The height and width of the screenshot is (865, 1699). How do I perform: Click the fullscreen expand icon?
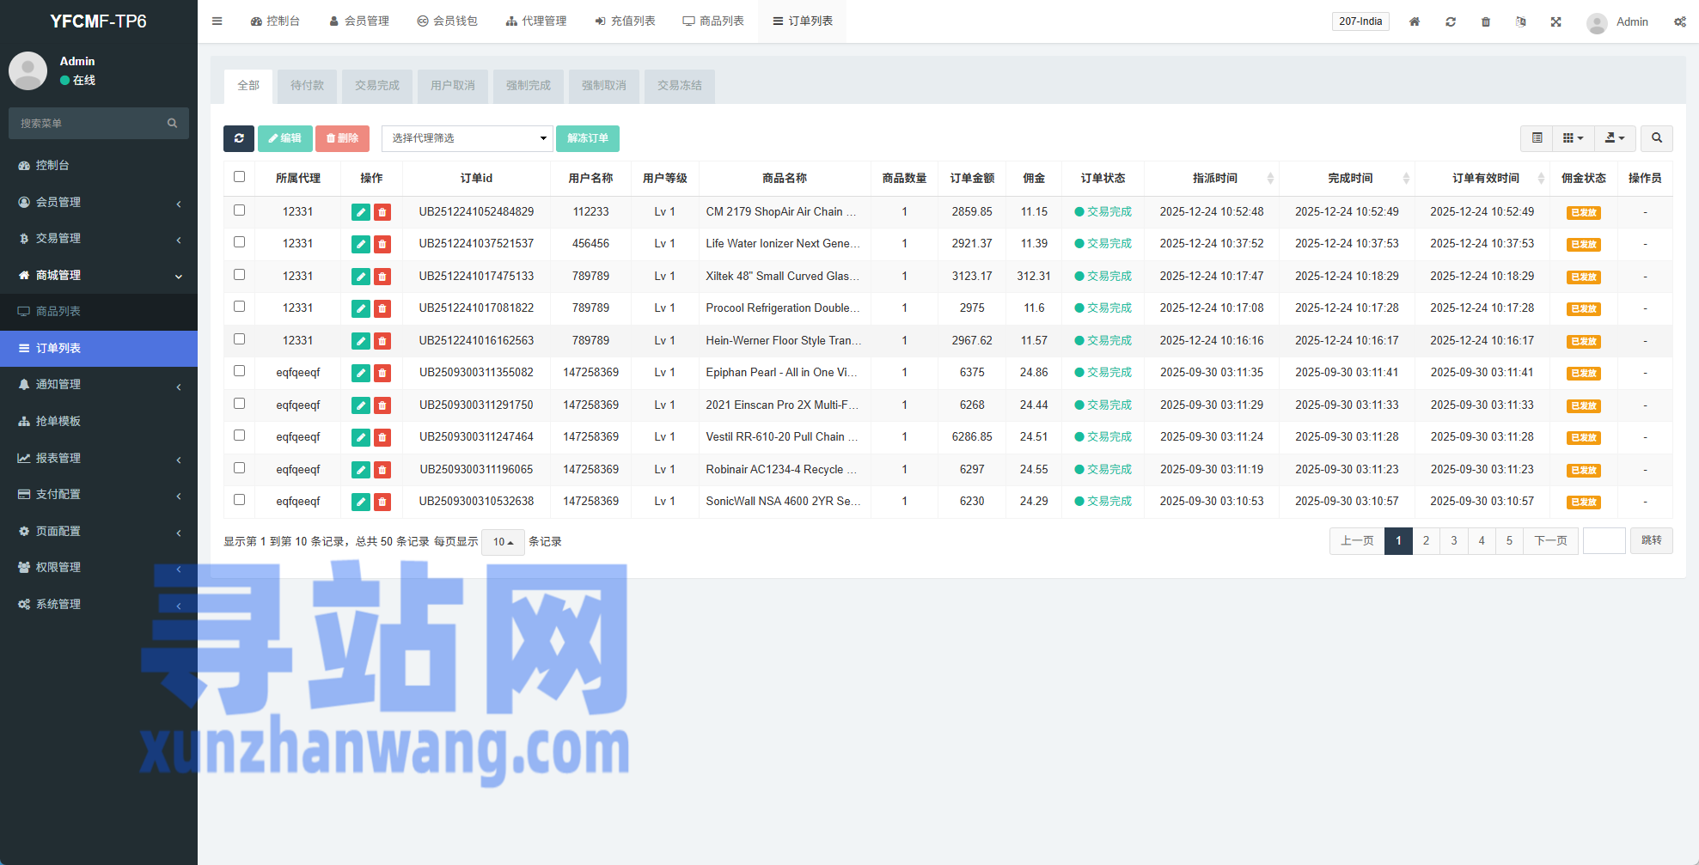click(1555, 21)
